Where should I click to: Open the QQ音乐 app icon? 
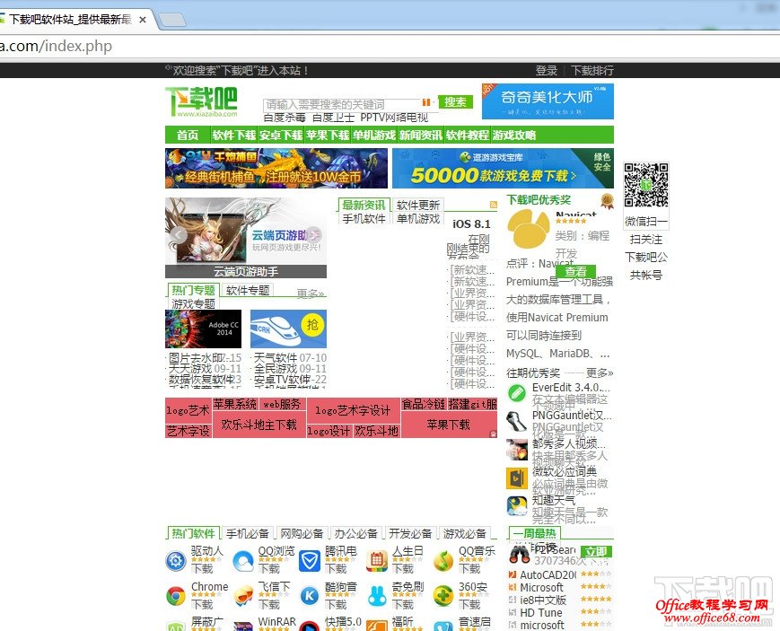pos(443,561)
